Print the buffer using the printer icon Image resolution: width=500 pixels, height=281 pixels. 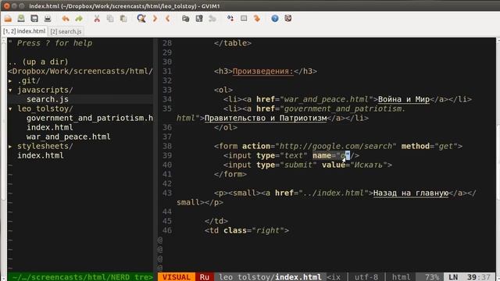coord(48,19)
